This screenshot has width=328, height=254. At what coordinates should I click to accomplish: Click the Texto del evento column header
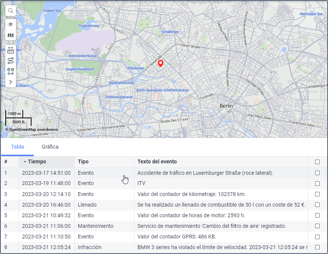click(221, 161)
